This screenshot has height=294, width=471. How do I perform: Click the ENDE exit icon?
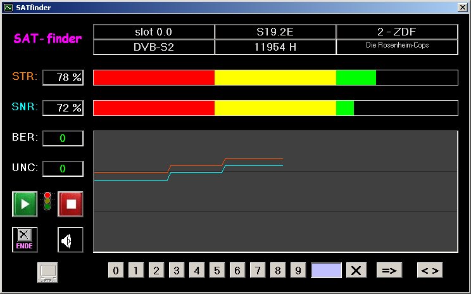(25, 240)
